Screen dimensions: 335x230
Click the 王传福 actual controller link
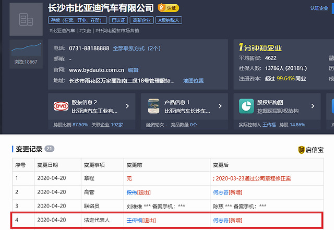coord(269,125)
